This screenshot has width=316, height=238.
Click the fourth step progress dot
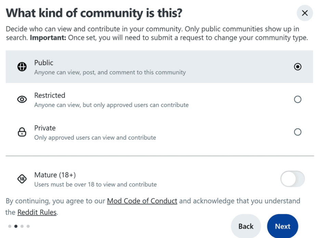coord(28,226)
